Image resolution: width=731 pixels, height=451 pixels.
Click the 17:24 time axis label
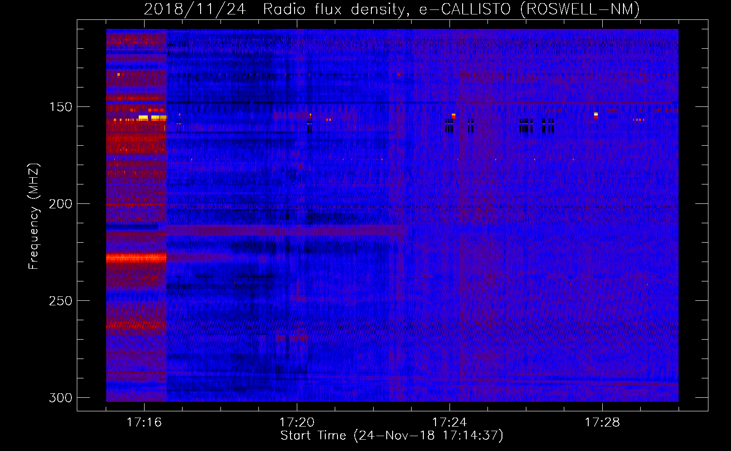pyautogui.click(x=450, y=422)
